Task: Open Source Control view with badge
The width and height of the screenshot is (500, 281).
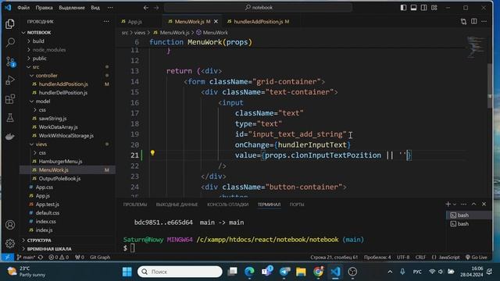Action: tap(10, 62)
